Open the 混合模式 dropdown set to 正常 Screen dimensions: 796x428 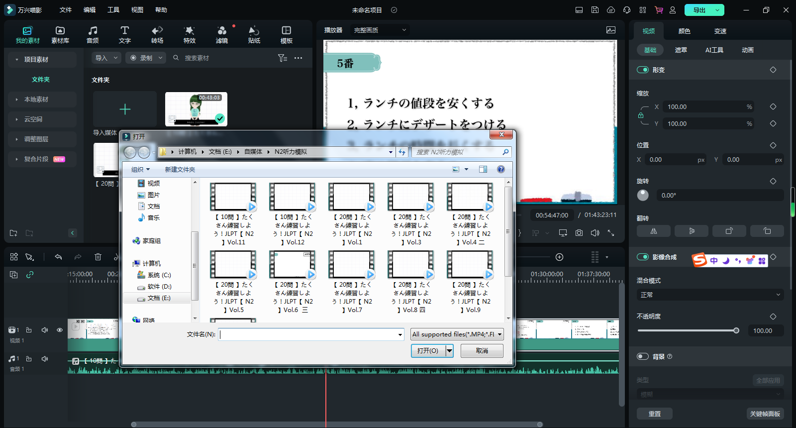710,295
